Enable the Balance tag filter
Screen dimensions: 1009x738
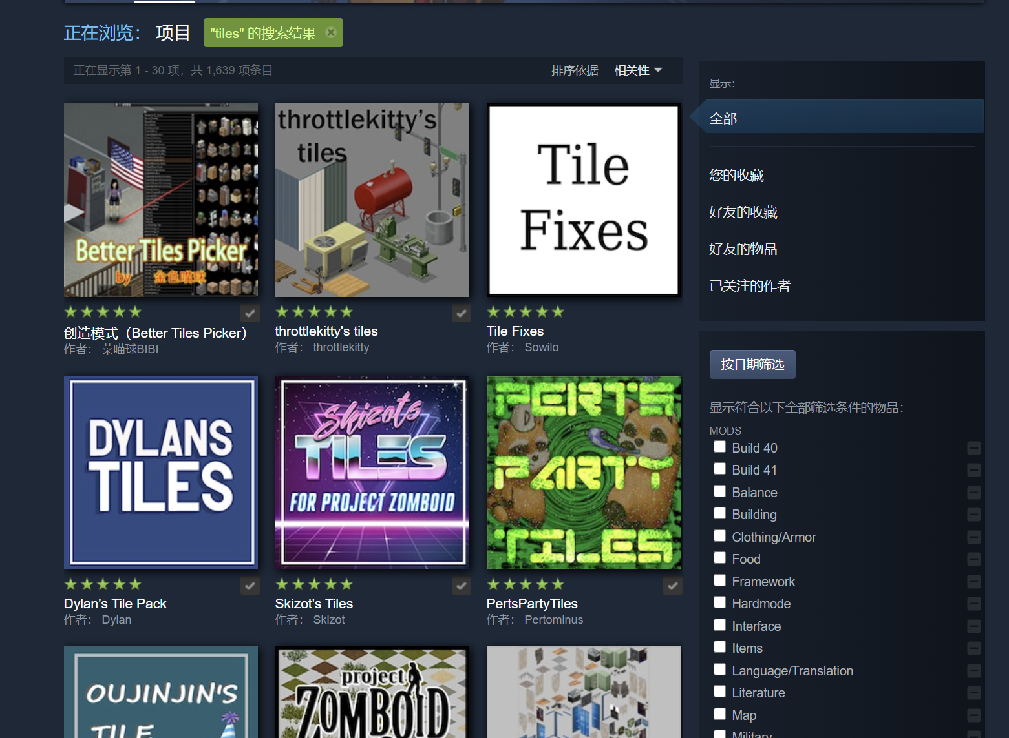click(x=719, y=491)
